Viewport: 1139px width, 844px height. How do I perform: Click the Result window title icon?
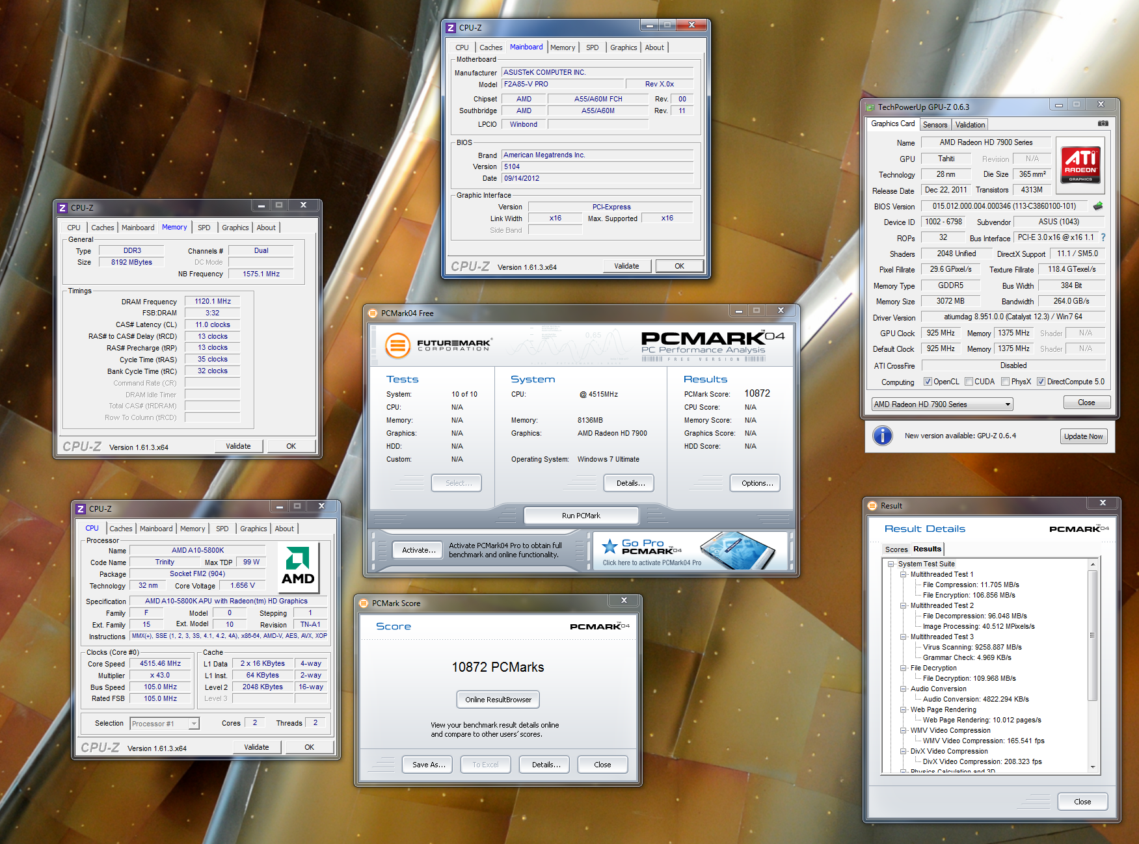[872, 506]
